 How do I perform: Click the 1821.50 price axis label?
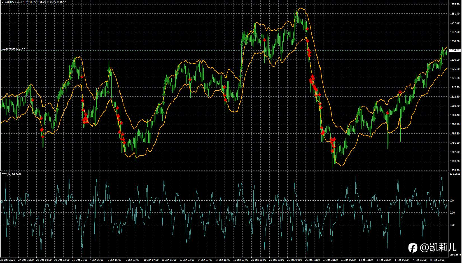pyautogui.click(x=455, y=78)
